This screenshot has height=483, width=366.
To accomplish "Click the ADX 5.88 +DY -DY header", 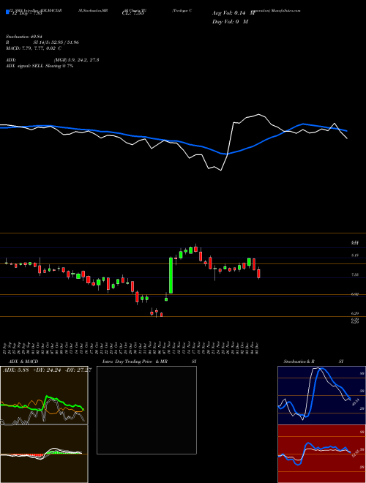I will coord(47,370).
